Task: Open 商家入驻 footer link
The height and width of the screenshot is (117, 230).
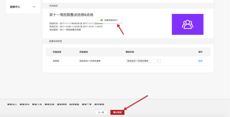Action: (x=37, y=104)
